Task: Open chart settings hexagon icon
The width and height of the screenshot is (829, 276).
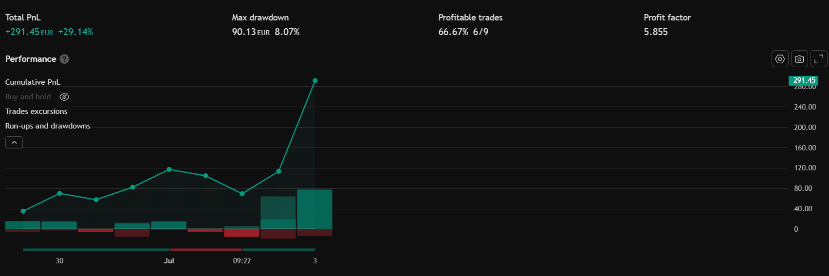Action: pos(780,59)
